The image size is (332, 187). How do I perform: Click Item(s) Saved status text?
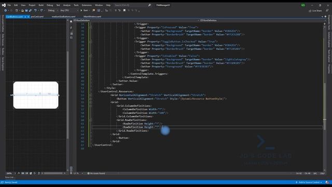tap(10, 182)
